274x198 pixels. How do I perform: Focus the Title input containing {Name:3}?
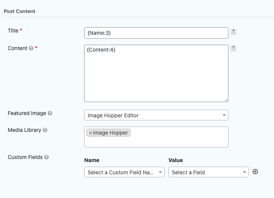pyautogui.click(x=156, y=33)
